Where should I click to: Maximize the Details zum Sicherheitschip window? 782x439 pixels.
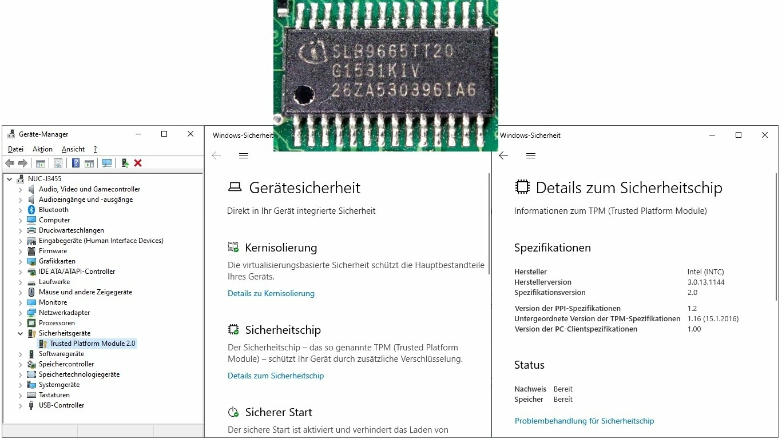pos(739,135)
